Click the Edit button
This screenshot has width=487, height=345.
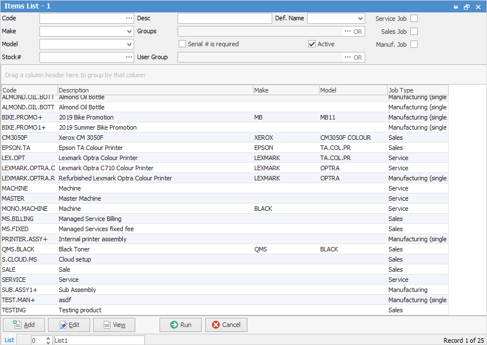[69, 325]
